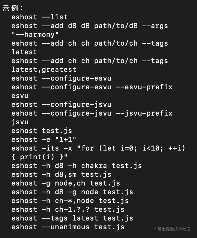Viewport: 197px width, 238px height.
Task: Click the 'eshost -its -x' loop command line
Action: (98, 148)
